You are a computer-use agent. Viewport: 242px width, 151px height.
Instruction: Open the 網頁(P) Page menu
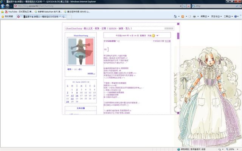[205, 16]
